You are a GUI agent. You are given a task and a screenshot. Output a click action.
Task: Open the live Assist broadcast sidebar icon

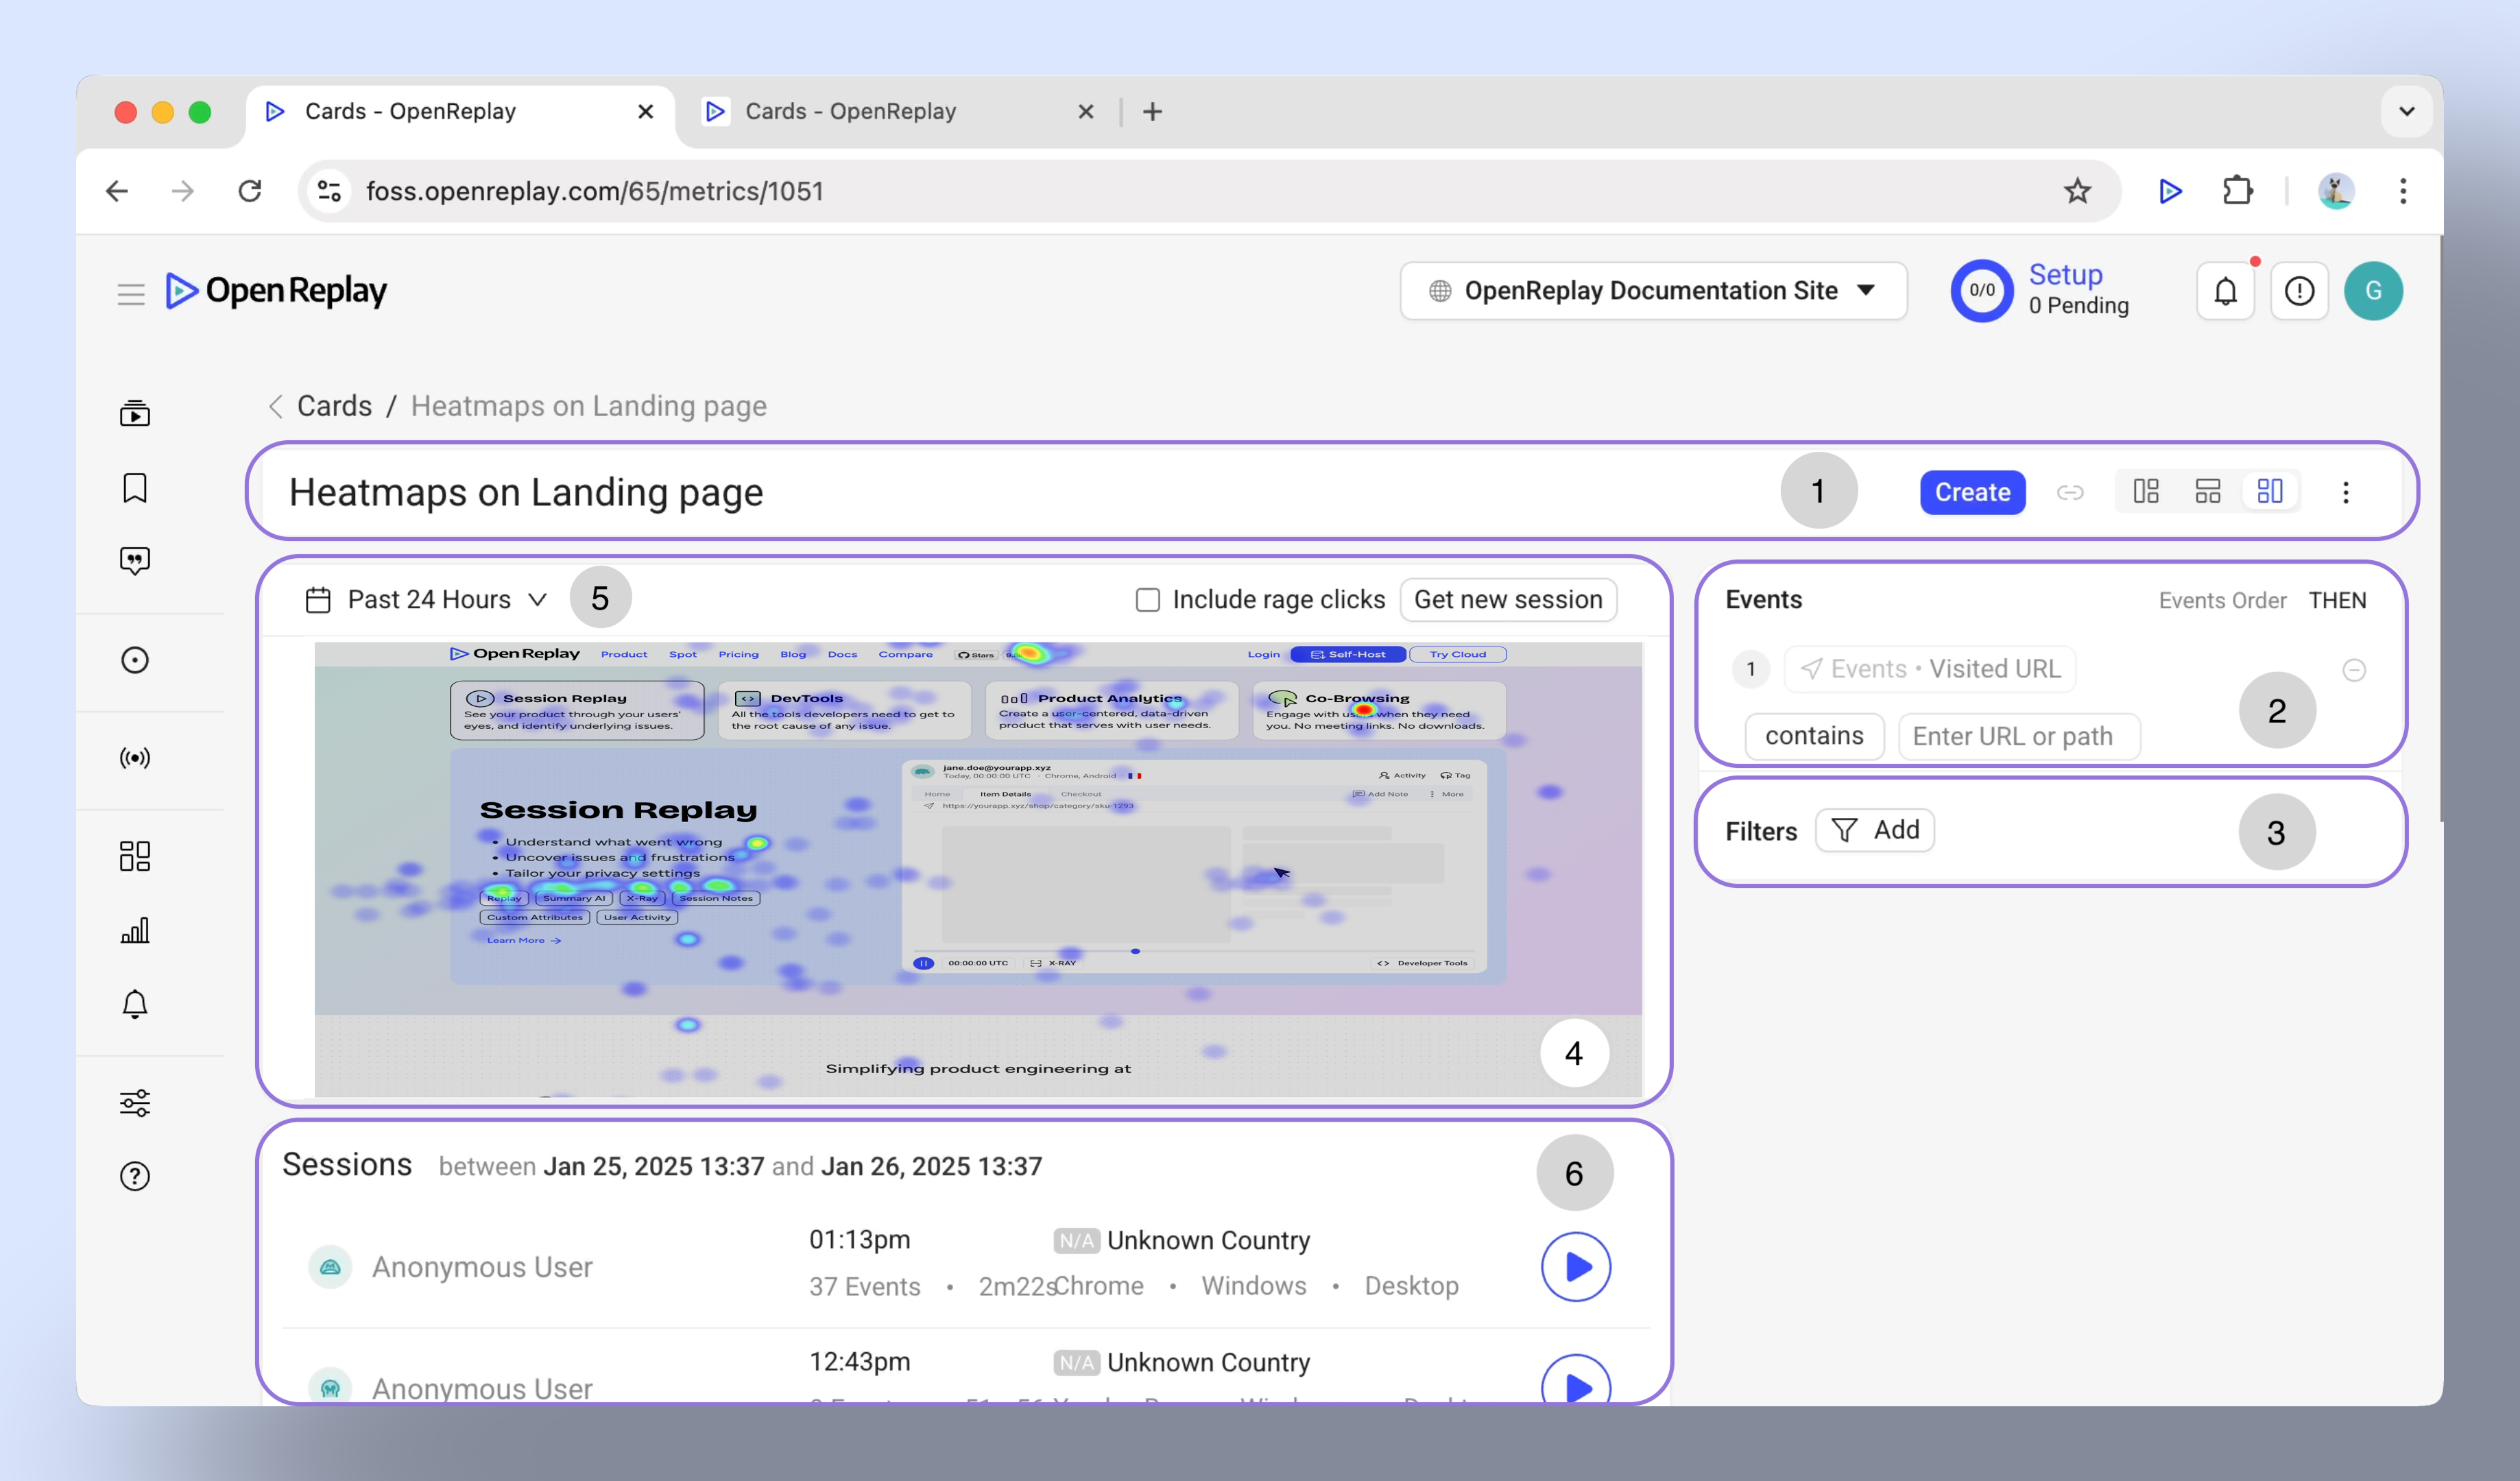tap(135, 758)
